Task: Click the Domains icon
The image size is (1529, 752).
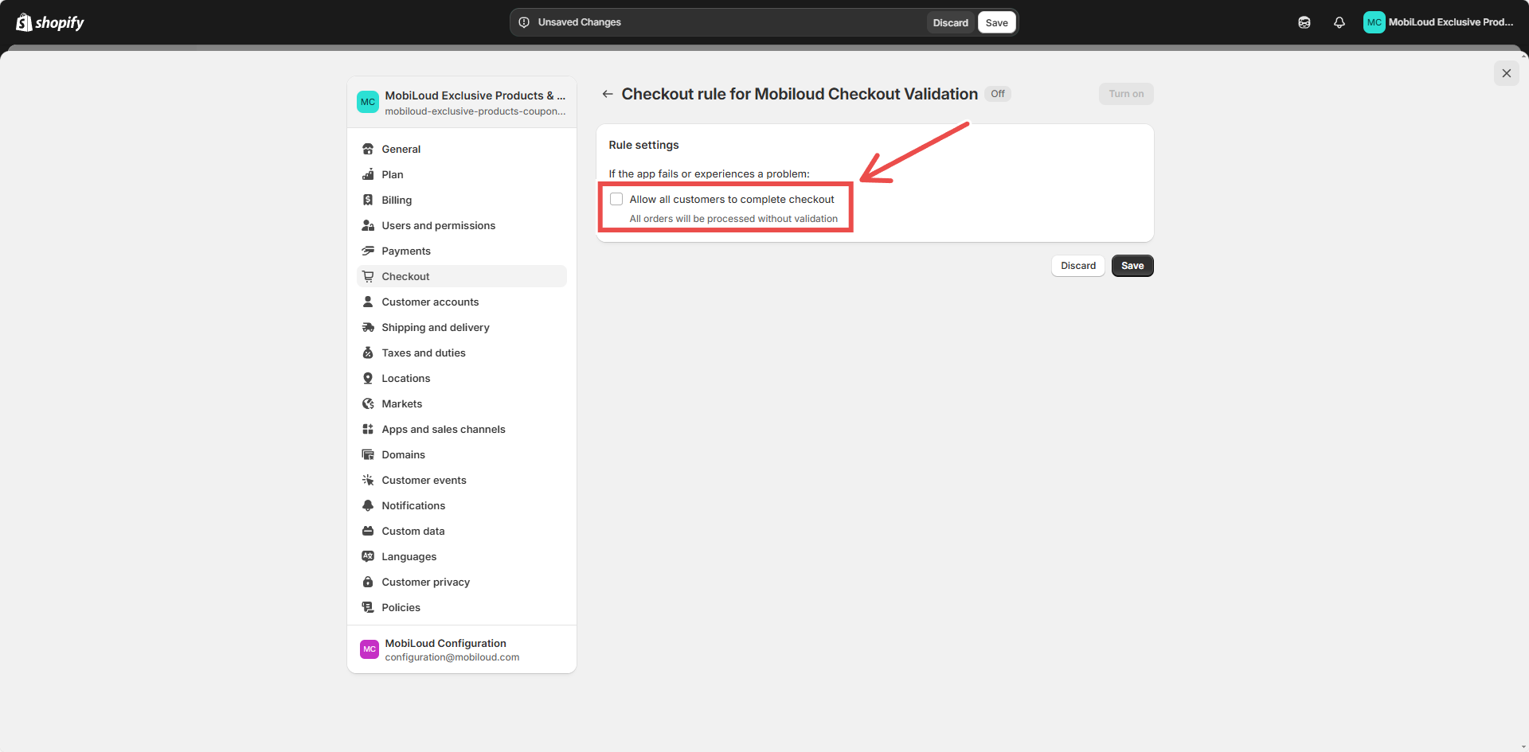Action: 368,454
